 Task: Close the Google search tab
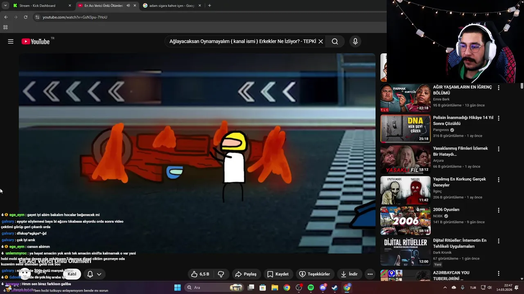(200, 6)
